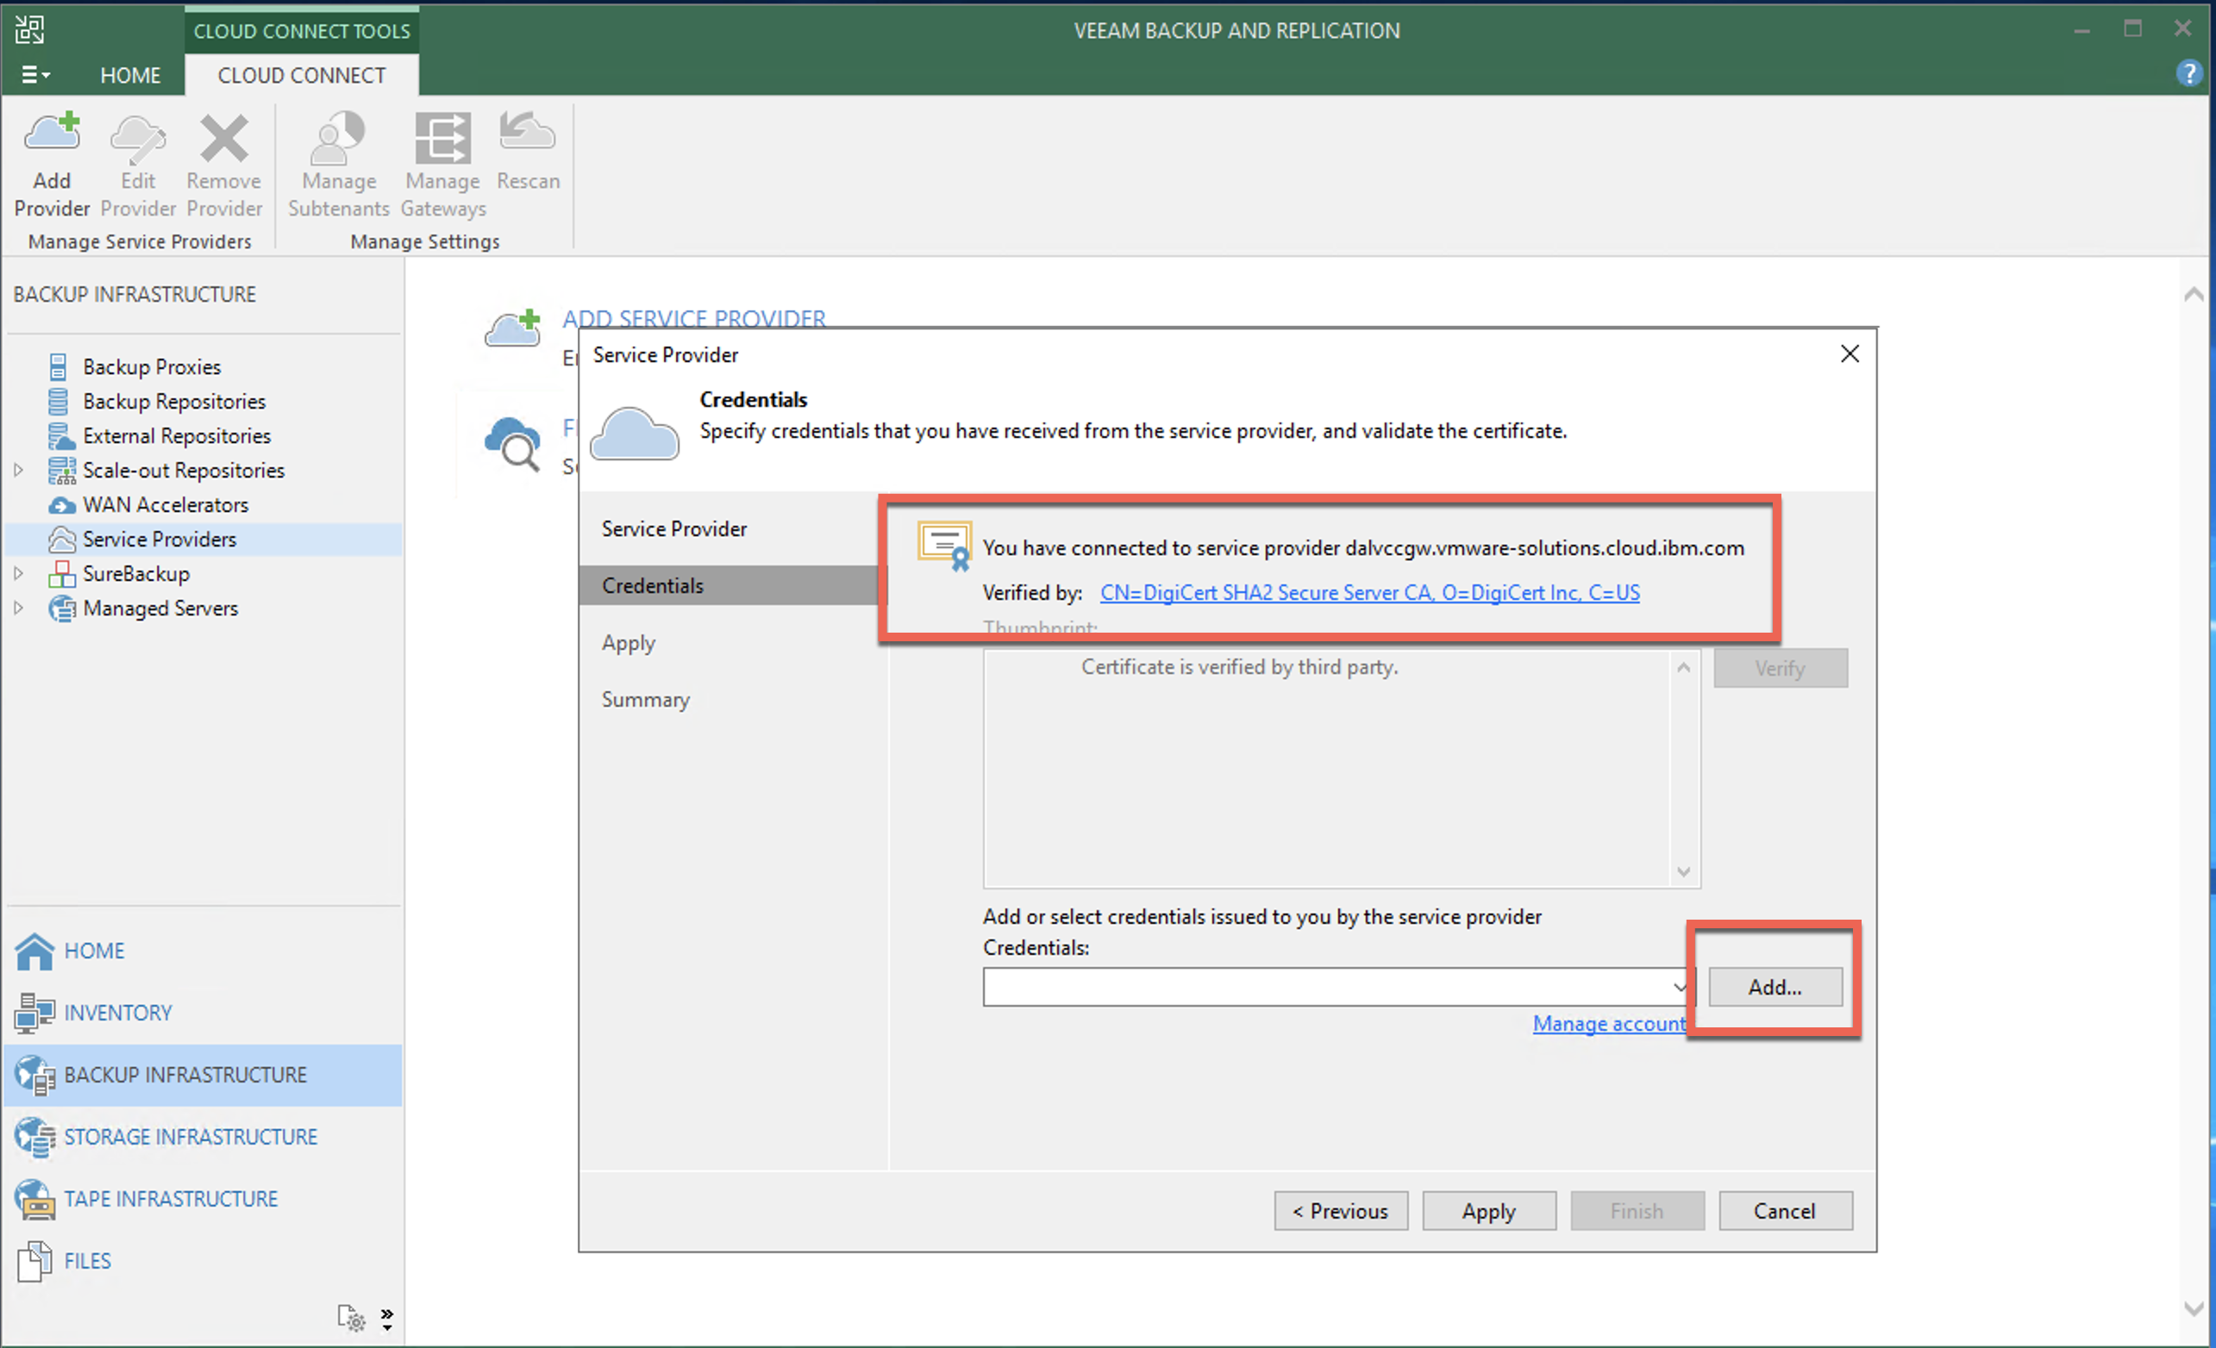2216x1348 pixels.
Task: Select Backup Proxies in the tree
Action: 151,367
